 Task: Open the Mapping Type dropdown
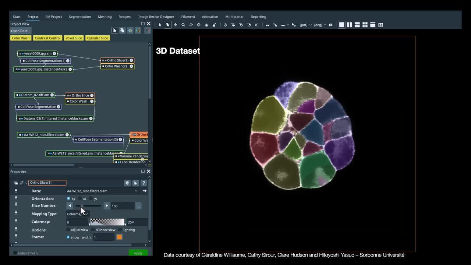78,214
